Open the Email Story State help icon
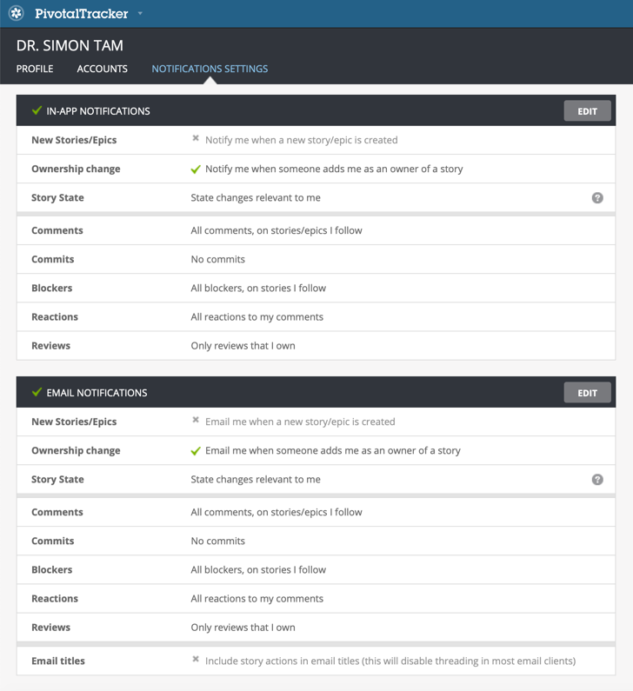Image resolution: width=633 pixels, height=691 pixels. point(597,480)
